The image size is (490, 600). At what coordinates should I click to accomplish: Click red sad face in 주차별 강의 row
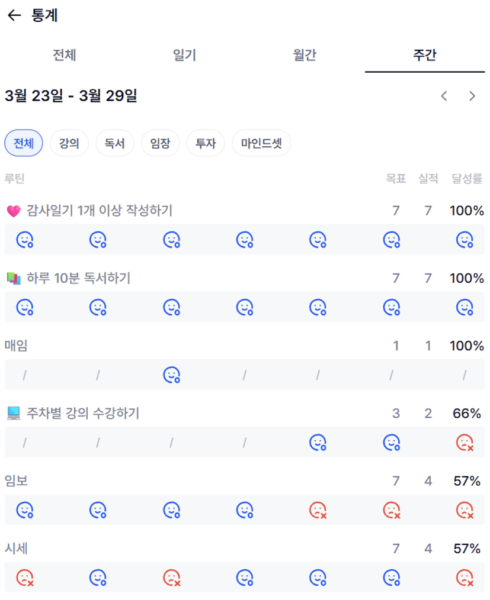point(465,442)
